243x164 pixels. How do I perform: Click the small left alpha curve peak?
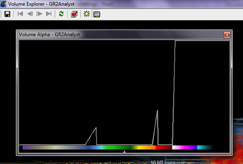96,128
